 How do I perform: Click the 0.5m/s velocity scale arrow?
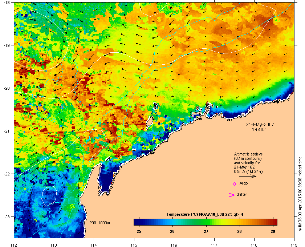[x=248, y=176]
